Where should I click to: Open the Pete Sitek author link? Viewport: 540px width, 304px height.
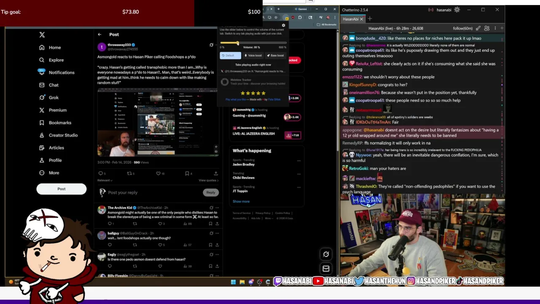pyautogui.click(x=274, y=100)
